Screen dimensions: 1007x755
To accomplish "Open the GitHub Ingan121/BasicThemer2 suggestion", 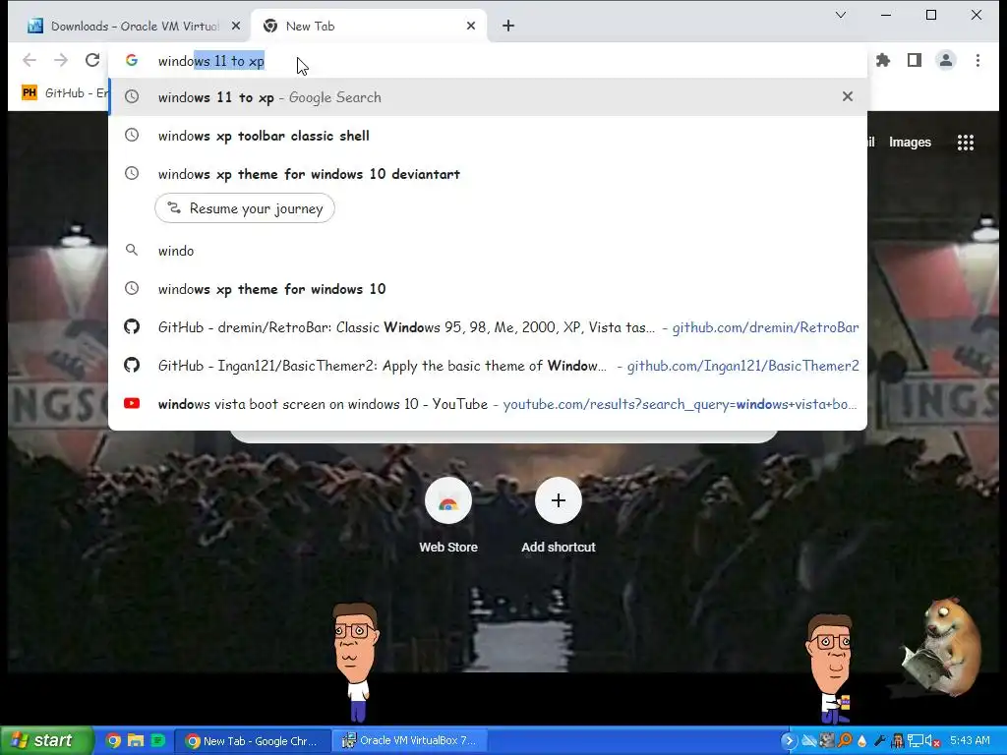I will [488, 366].
